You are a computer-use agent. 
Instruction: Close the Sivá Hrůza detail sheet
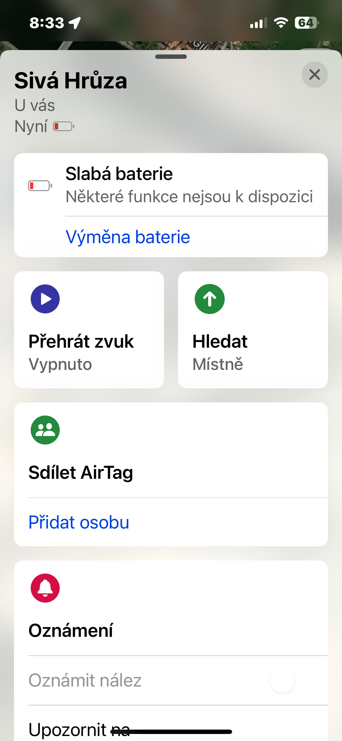click(315, 75)
